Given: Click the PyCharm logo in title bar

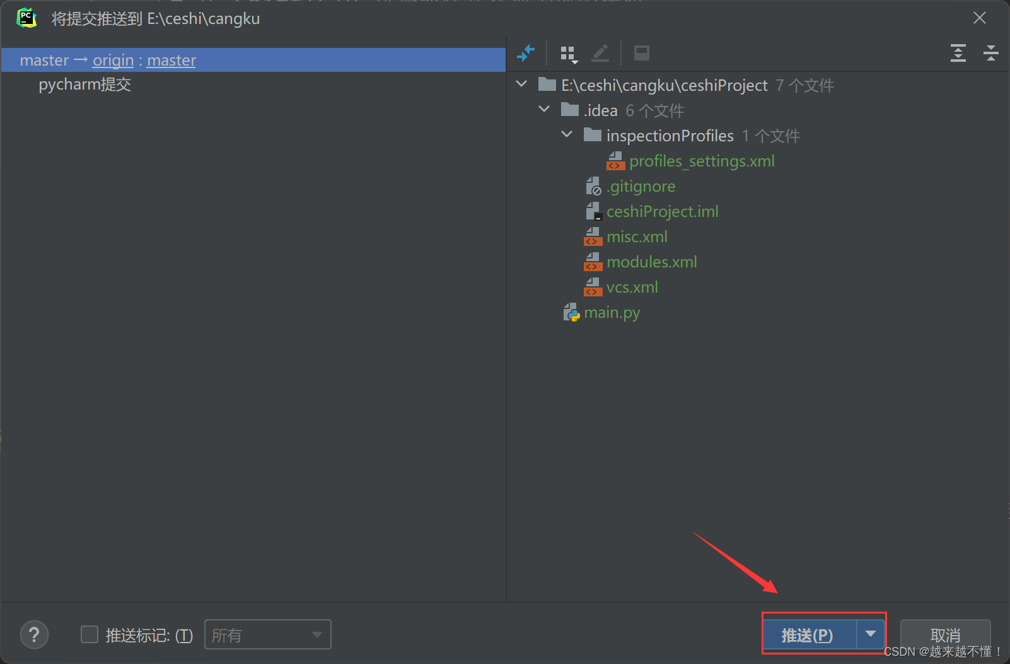Looking at the screenshot, I should click(26, 18).
